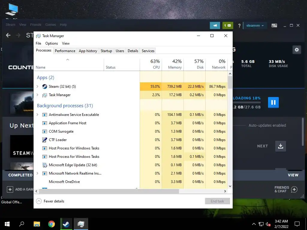Sort processes by Disk column
This screenshot has height=230, width=307.
195,64
